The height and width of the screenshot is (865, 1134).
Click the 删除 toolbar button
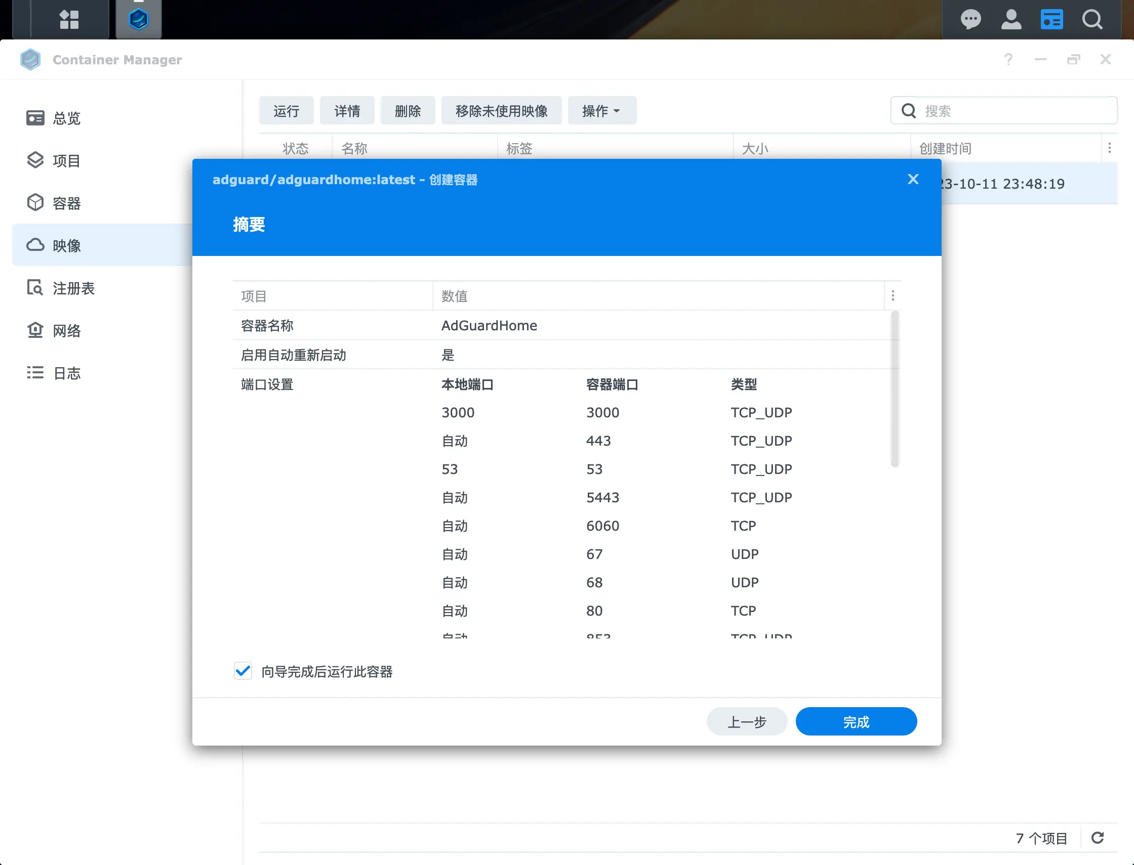tap(408, 111)
